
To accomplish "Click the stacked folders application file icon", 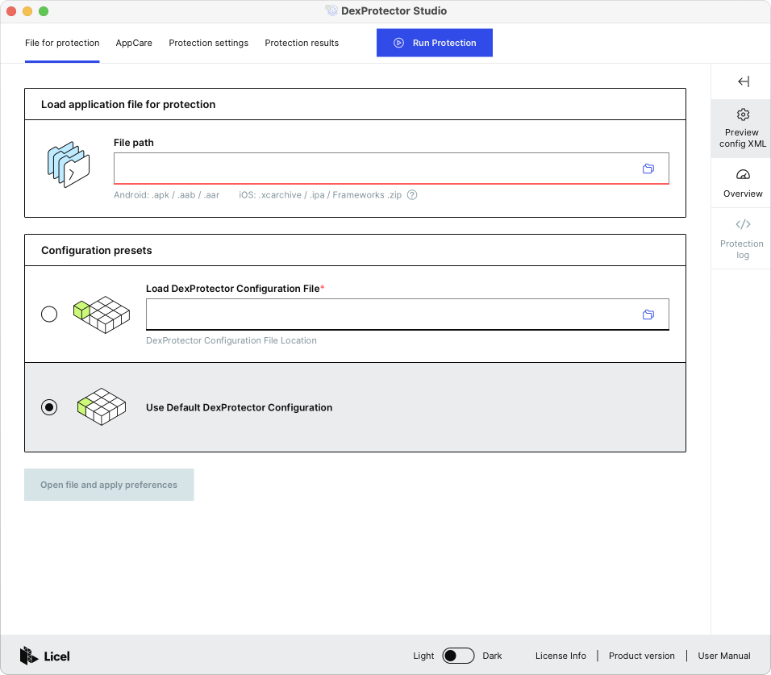I will 69,165.
